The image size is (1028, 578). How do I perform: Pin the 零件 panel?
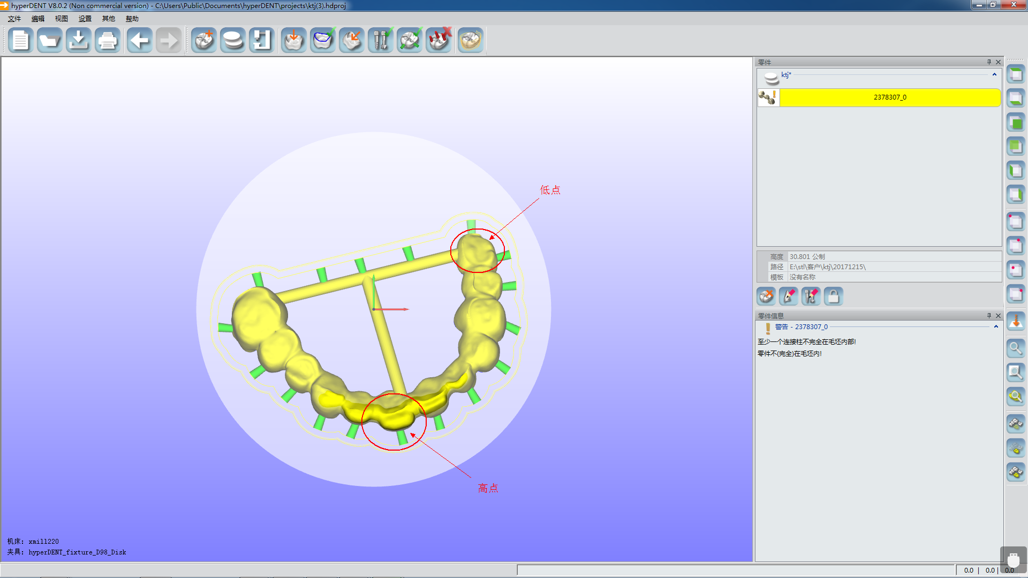click(989, 62)
